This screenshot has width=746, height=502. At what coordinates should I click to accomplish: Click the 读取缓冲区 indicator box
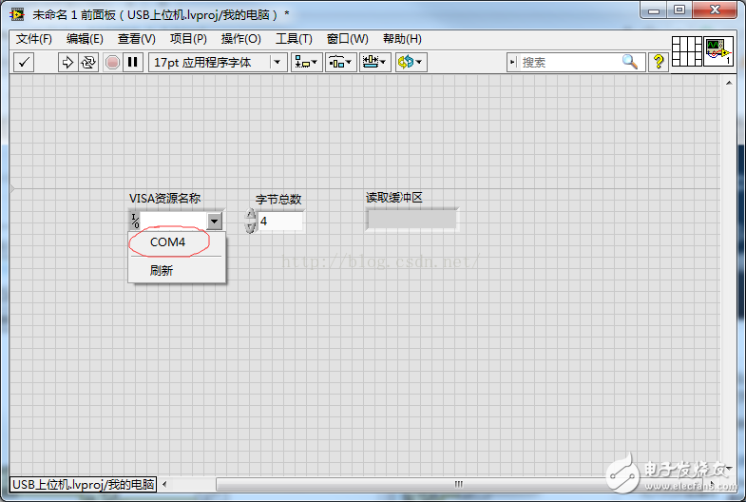(412, 220)
